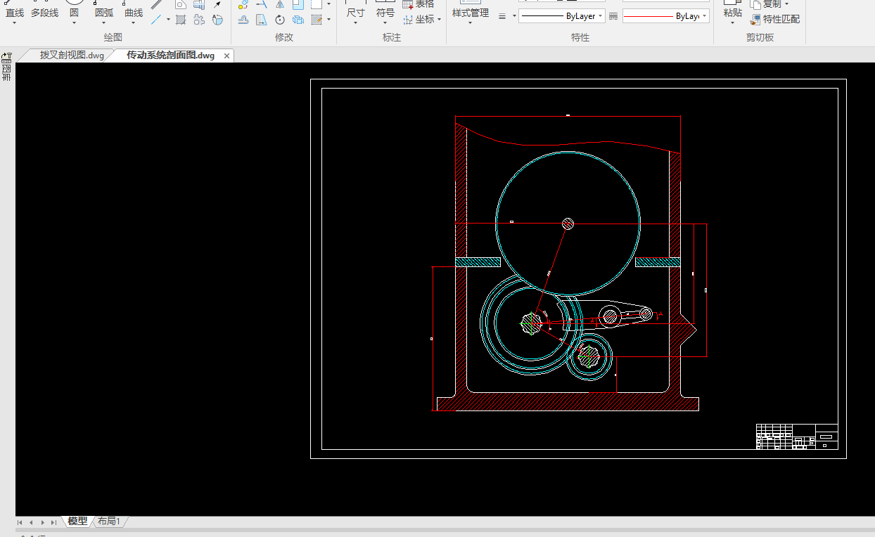The image size is (875, 537).
Task: Expand the black ByLayer linetype dropdown
Action: [601, 16]
